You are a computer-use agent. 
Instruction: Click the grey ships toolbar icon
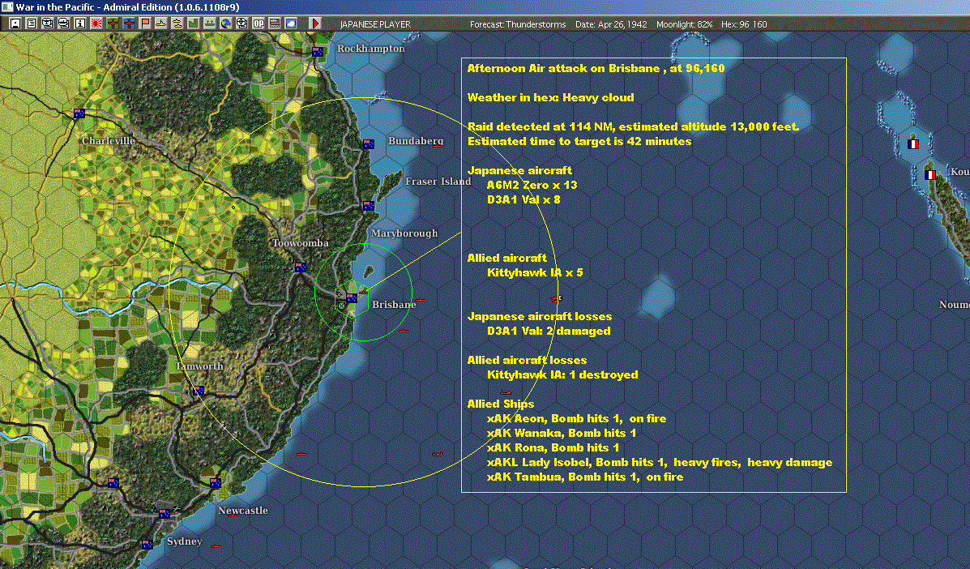(x=209, y=24)
